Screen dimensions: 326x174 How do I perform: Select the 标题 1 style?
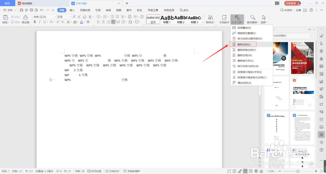(x=167, y=19)
